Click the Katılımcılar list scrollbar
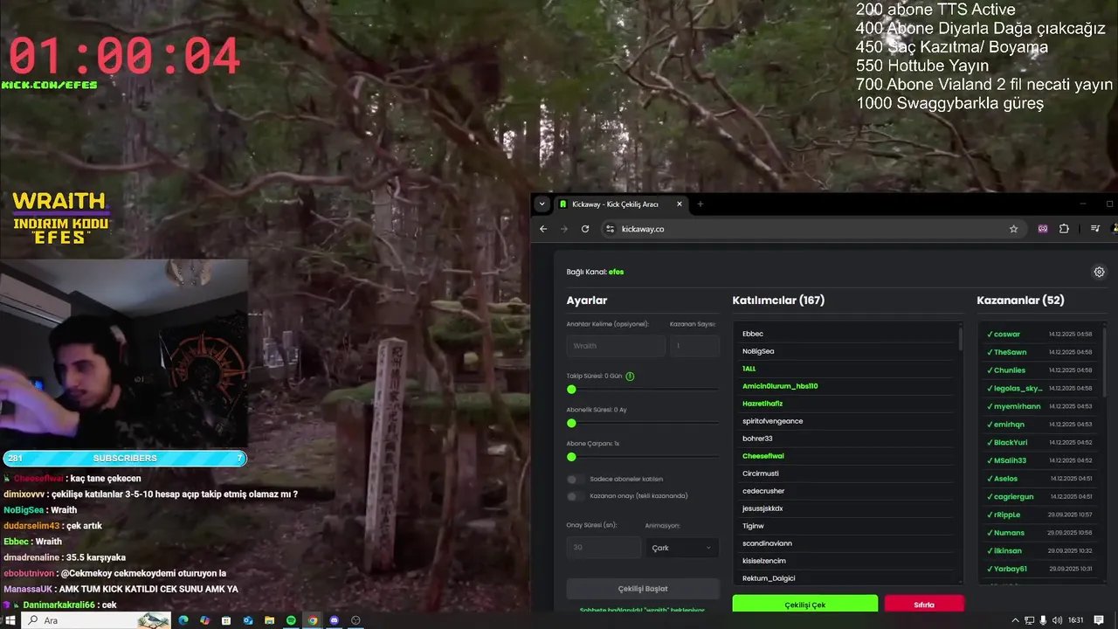Viewport: 1118px width, 629px height. pyautogui.click(x=961, y=338)
